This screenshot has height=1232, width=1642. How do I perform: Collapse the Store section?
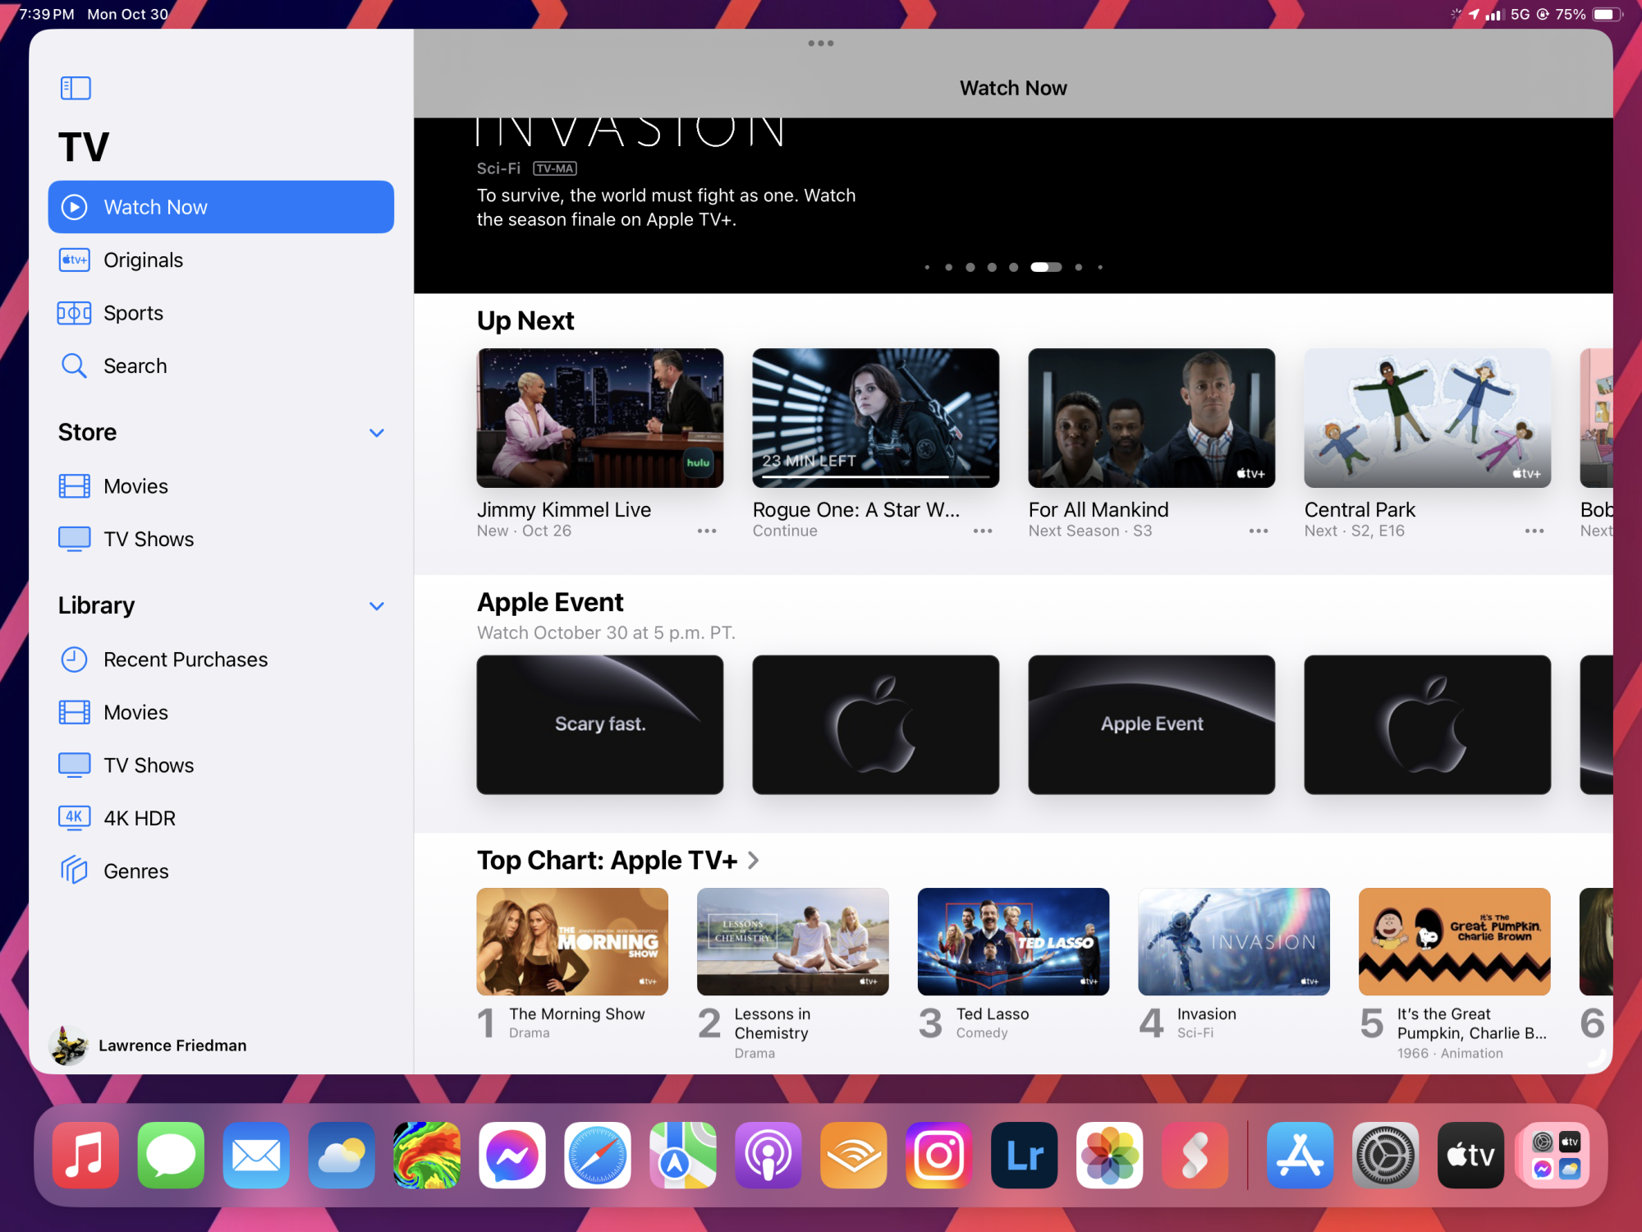tap(377, 433)
